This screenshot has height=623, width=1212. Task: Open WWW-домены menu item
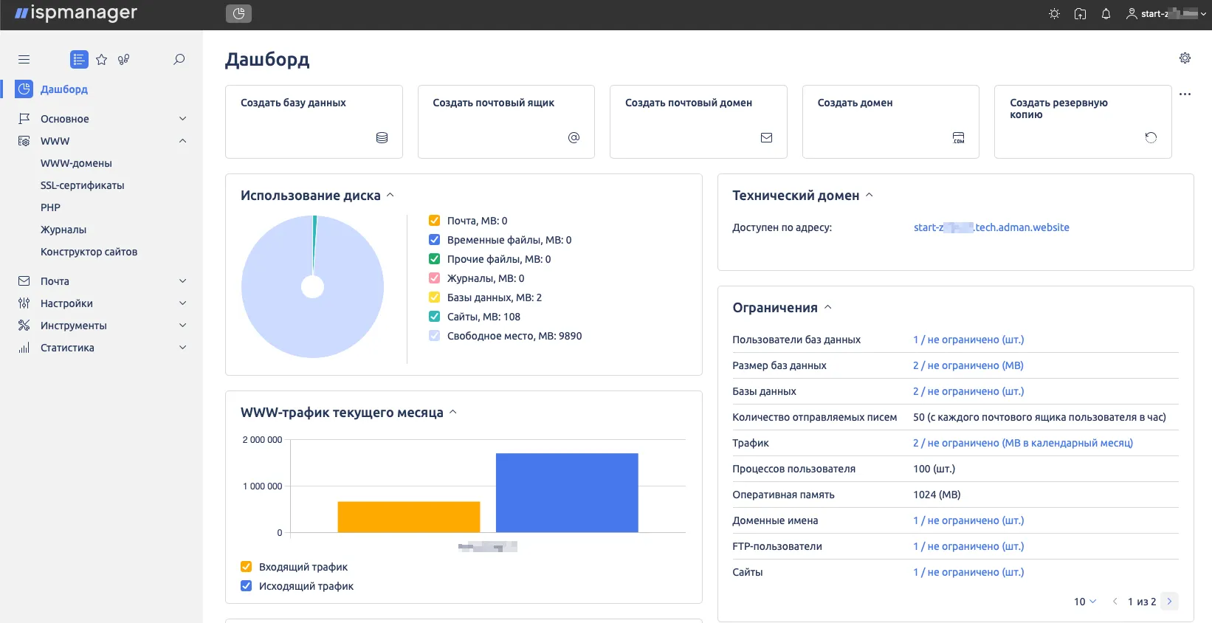[76, 163]
